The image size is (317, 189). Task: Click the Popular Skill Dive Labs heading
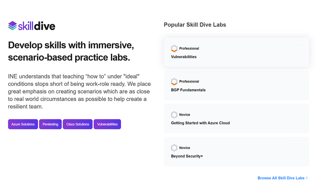click(195, 25)
